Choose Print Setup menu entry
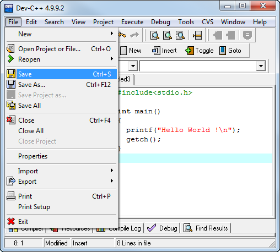Viewport: 280px width, 252px height. [x=61, y=207]
